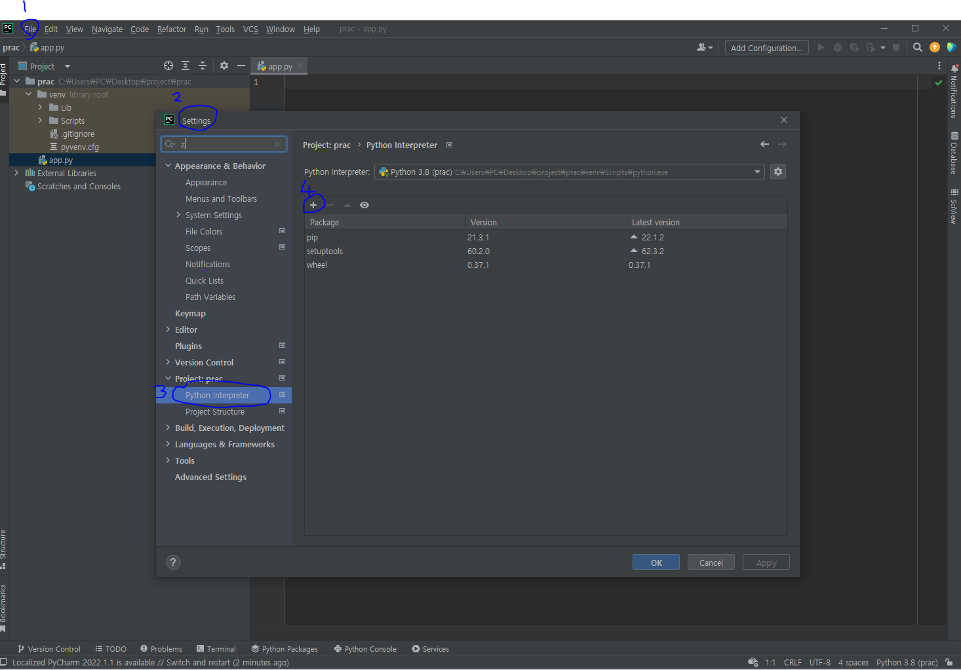This screenshot has width=961, height=670.
Task: Select the pip package row
Action: 546,237
